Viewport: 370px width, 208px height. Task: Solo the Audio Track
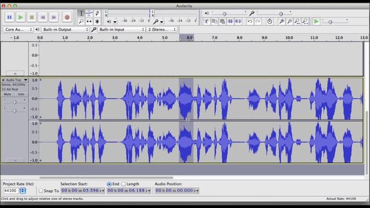[21, 94]
